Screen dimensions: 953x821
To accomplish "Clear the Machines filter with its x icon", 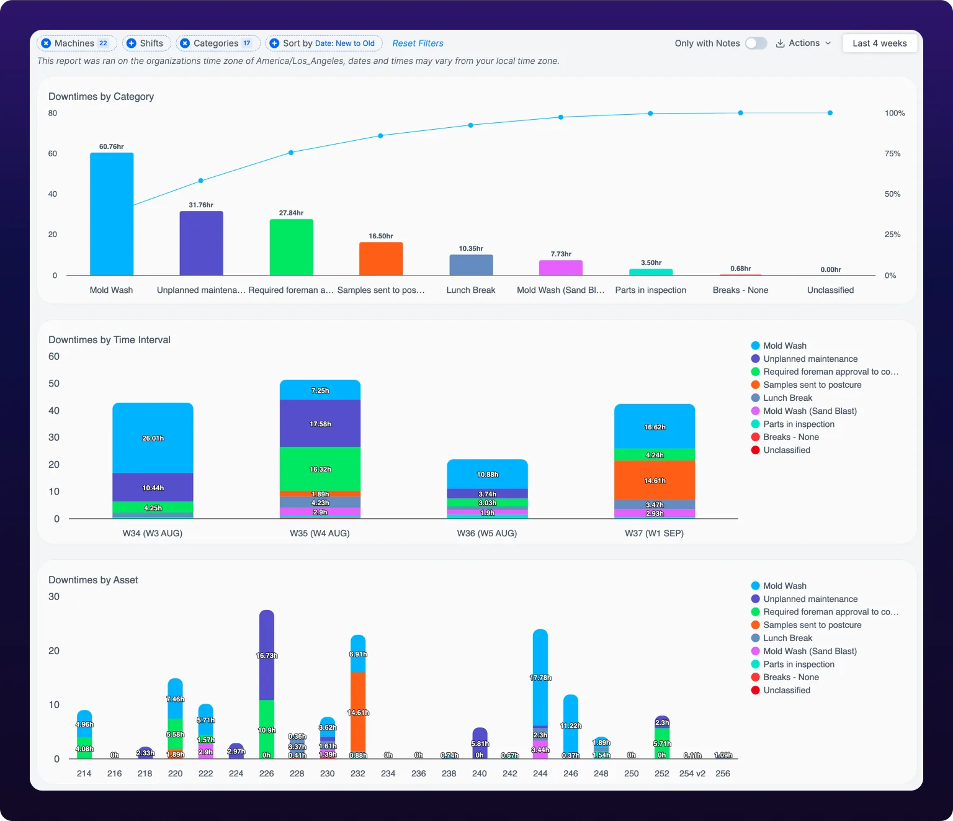I will [46, 43].
